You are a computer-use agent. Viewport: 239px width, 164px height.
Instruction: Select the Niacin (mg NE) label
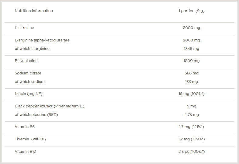tap(29, 94)
